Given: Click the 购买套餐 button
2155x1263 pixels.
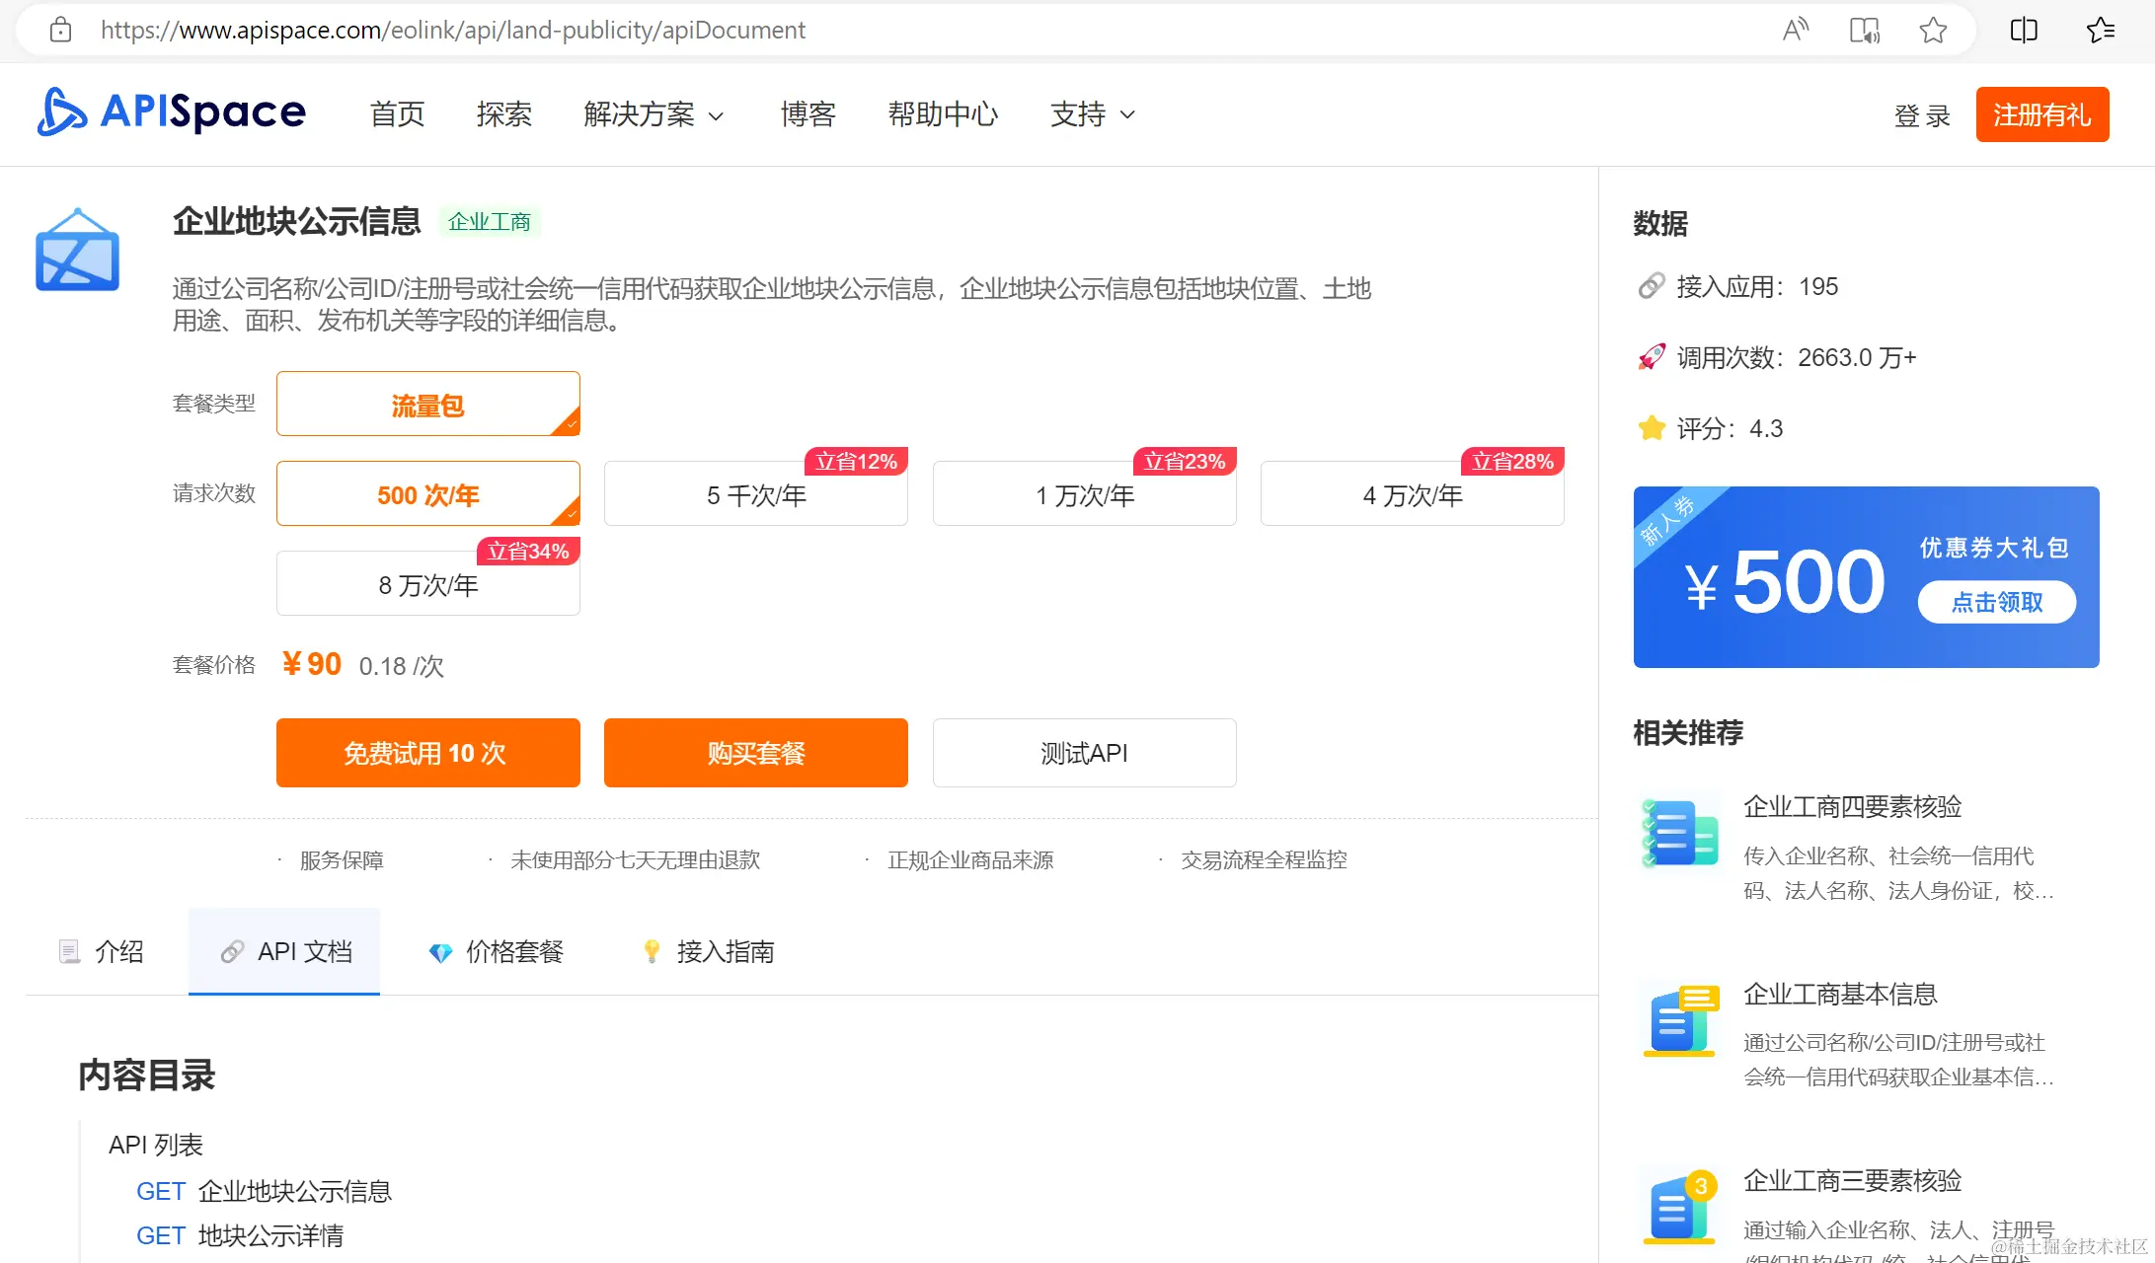Looking at the screenshot, I should point(755,753).
